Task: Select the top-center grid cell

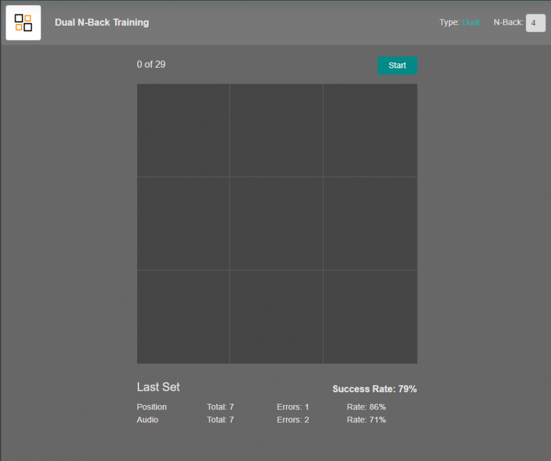Action: (x=276, y=130)
